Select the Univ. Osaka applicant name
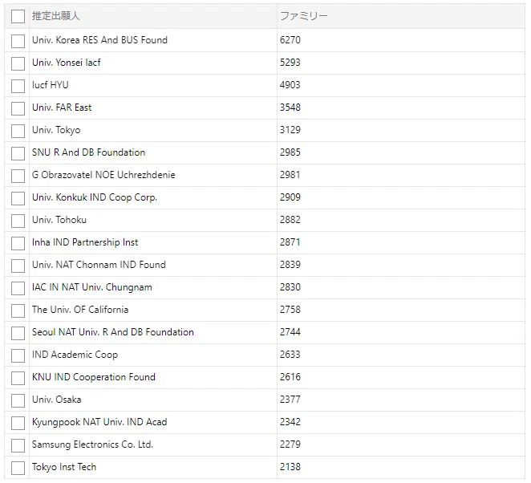The width and height of the screenshot is (531, 483). (57, 400)
